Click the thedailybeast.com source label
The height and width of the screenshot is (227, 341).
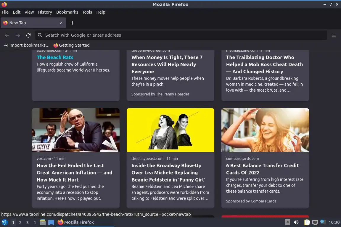pyautogui.click(x=147, y=158)
